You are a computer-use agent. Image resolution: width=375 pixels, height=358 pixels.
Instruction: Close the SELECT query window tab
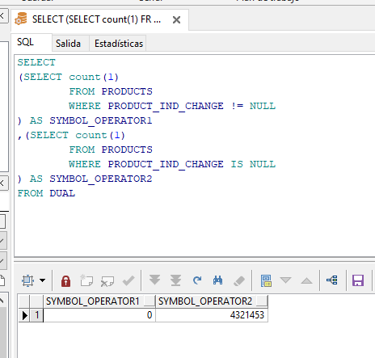176,19
